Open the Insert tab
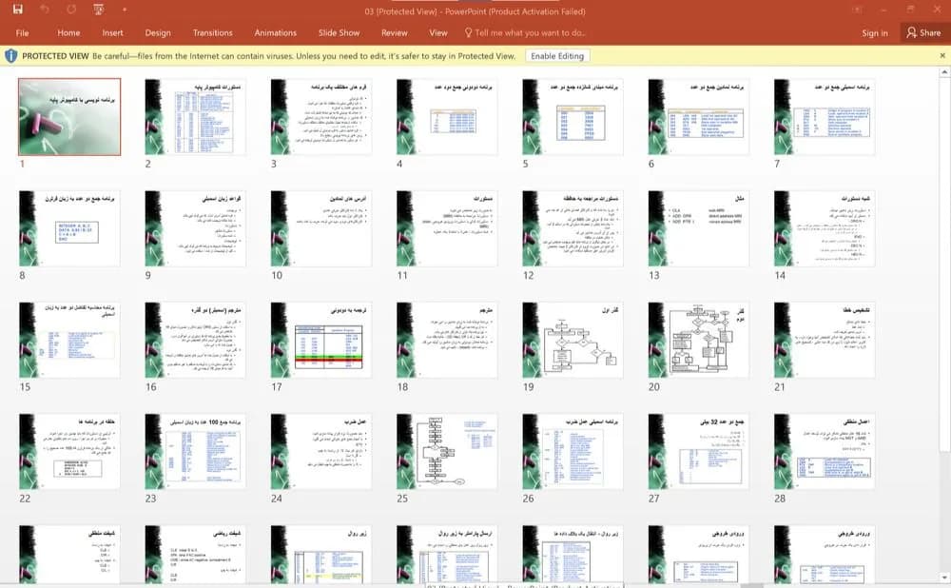Screen dimensions: 951x588 pyautogui.click(x=112, y=32)
